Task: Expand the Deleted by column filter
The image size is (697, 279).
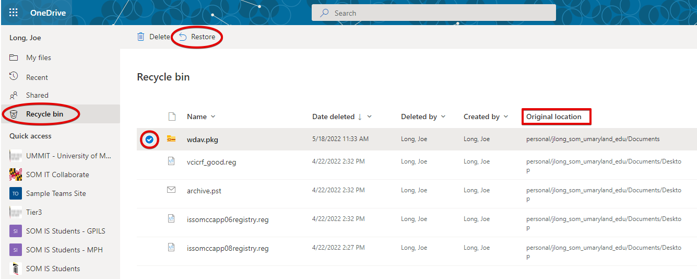Action: pos(443,117)
